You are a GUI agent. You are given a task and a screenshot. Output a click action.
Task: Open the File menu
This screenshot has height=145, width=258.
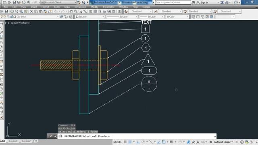coord(6,7)
